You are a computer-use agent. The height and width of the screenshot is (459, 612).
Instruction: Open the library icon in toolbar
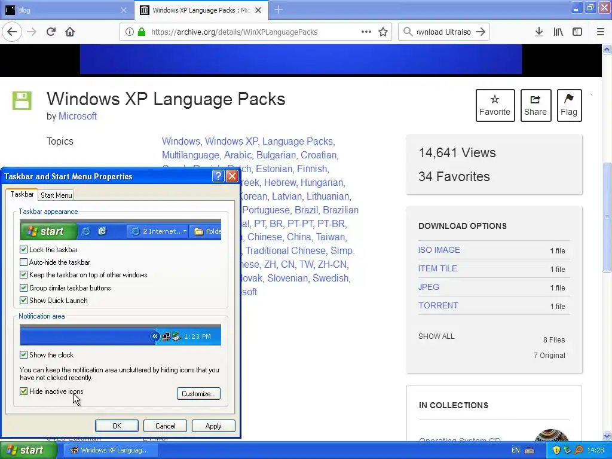(558, 32)
